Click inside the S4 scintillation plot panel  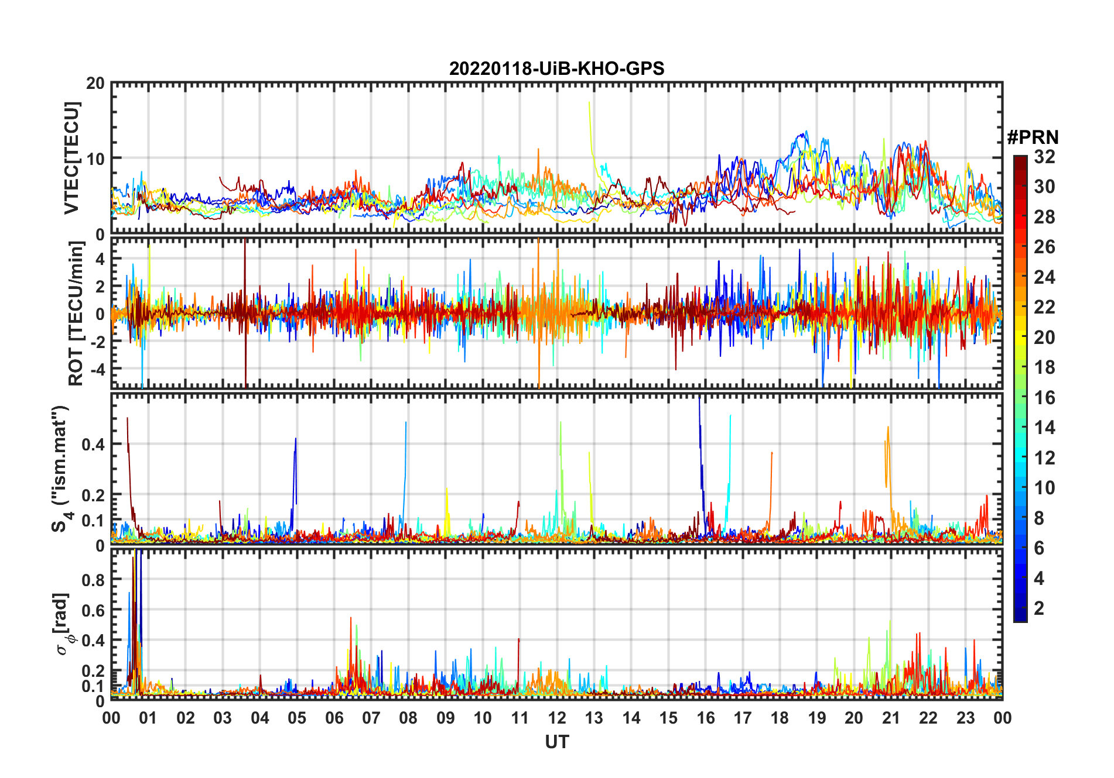(557, 469)
